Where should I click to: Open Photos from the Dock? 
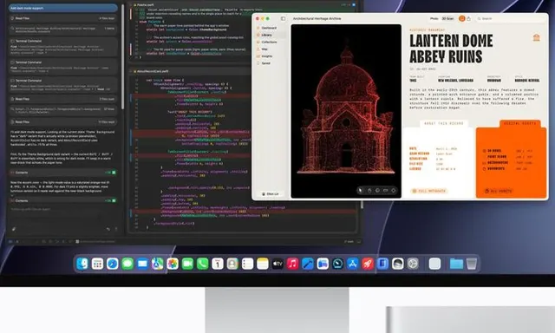pos(173,264)
